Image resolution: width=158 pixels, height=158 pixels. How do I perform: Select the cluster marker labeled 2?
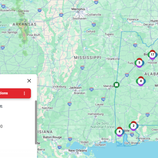click(x=133, y=126)
